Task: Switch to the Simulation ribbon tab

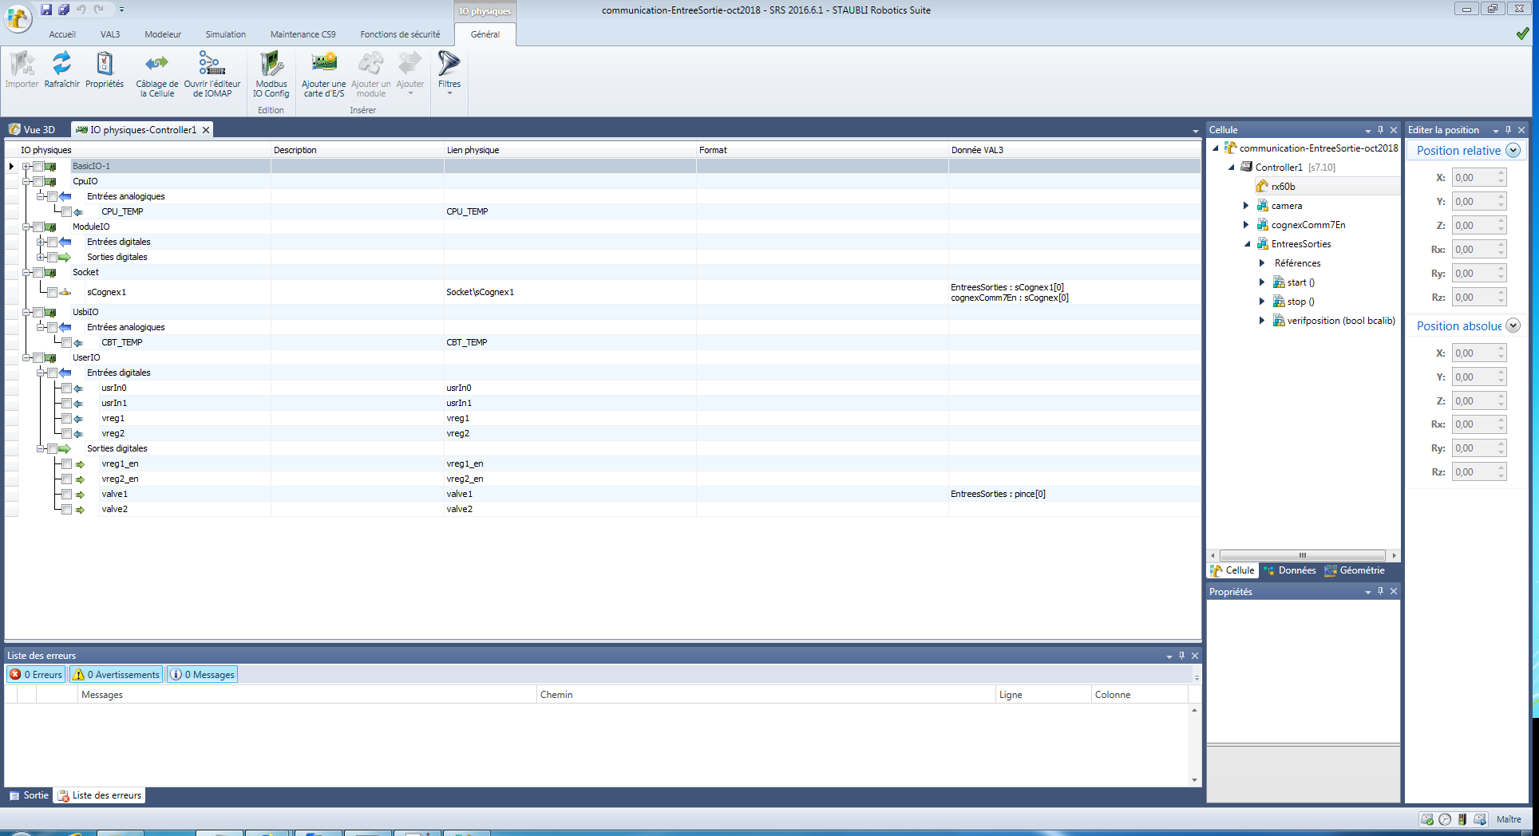Action: 225,34
